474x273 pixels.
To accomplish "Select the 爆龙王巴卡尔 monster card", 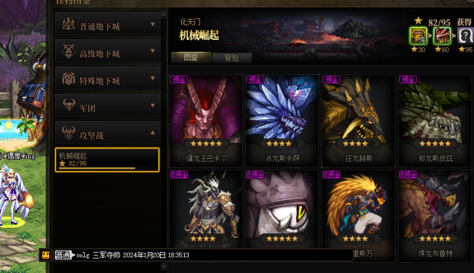I will point(206,121).
